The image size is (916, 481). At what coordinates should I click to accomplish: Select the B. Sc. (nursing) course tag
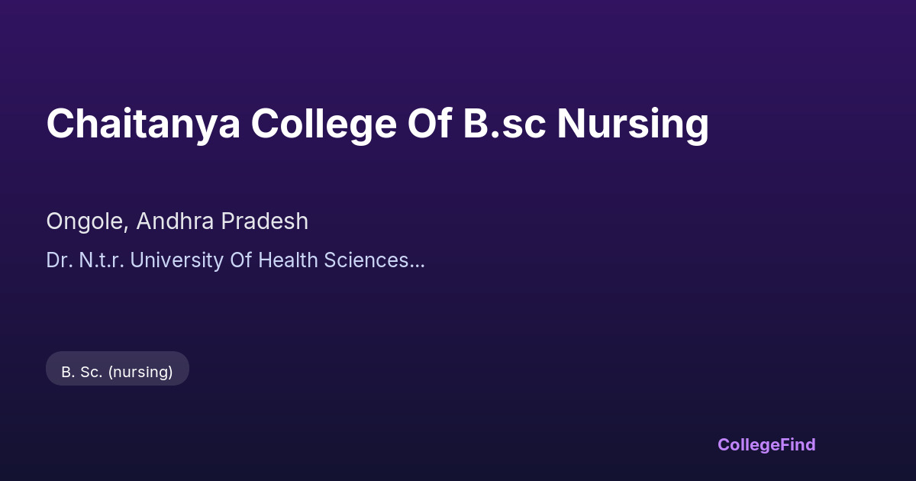(117, 372)
